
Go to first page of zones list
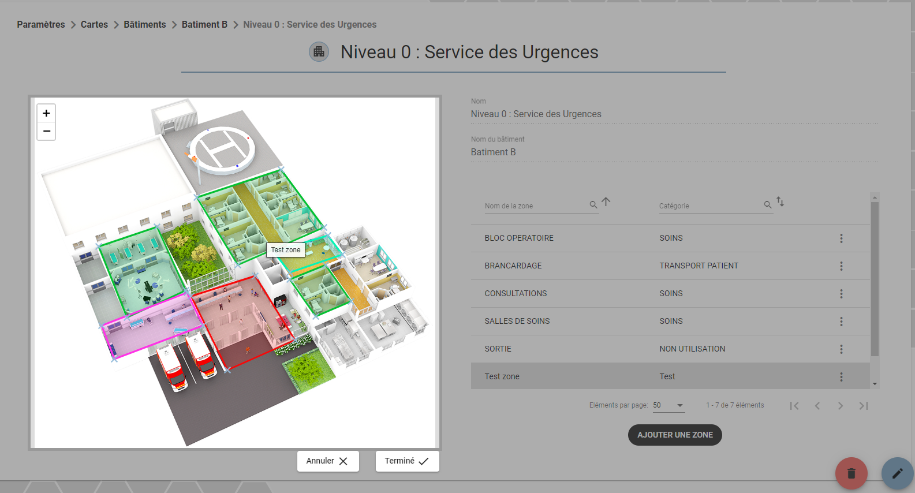[x=794, y=406]
